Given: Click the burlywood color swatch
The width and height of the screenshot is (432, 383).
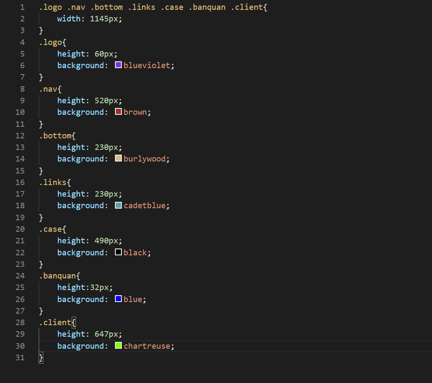Looking at the screenshot, I should [x=118, y=159].
